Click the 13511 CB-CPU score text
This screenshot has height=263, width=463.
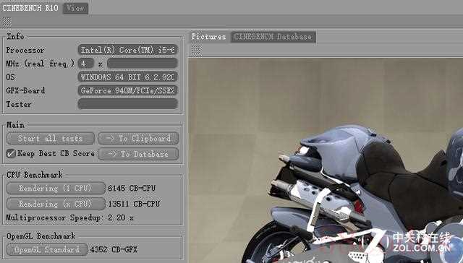(134, 204)
